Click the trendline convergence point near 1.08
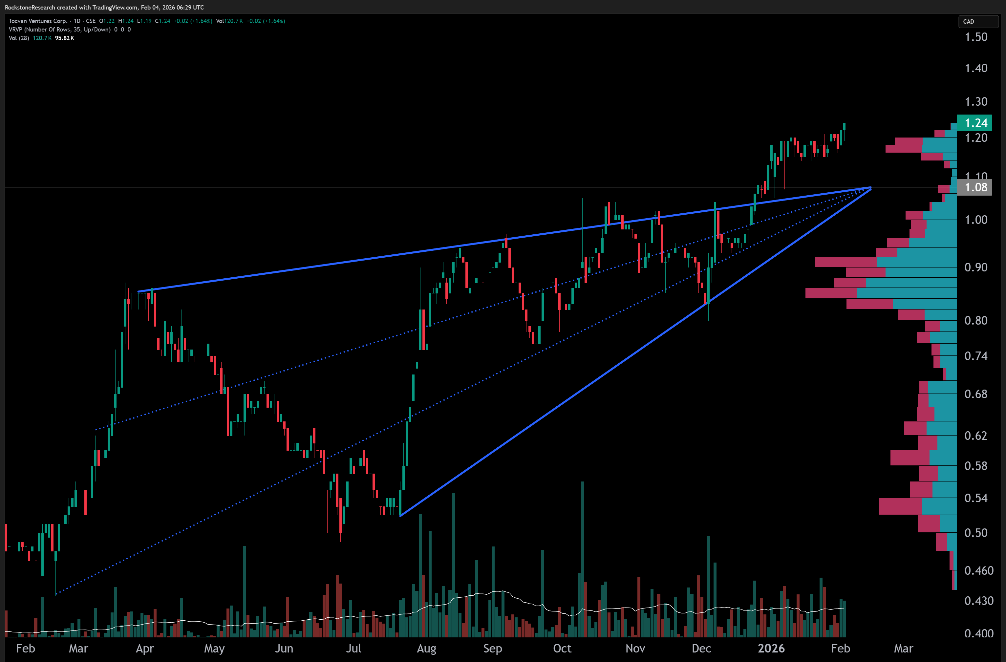The width and height of the screenshot is (1006, 662). [x=870, y=188]
